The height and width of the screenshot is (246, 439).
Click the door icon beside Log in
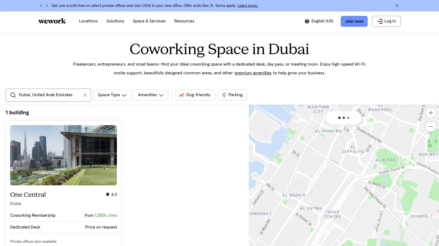click(380, 21)
